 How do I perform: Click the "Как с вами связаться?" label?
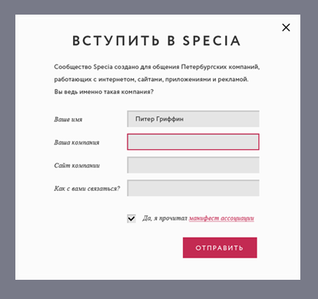point(87,188)
